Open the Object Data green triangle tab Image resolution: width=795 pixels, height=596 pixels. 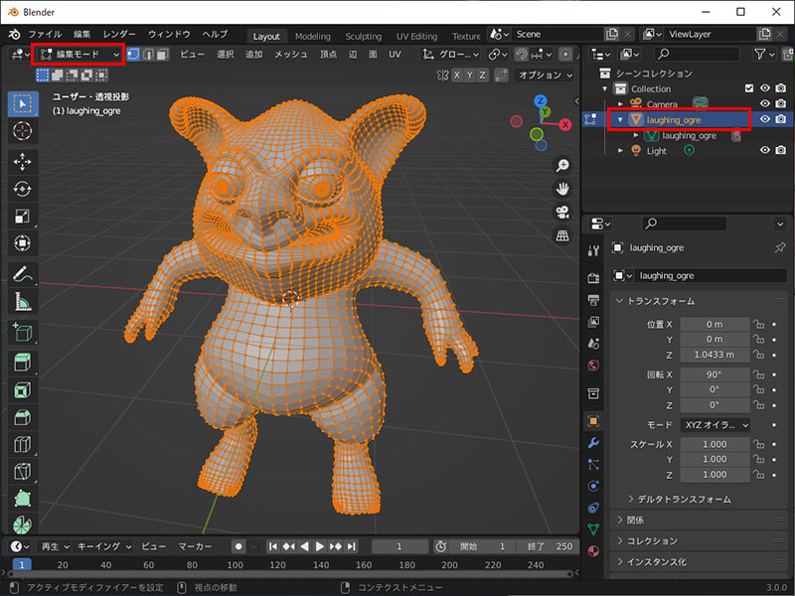[593, 529]
